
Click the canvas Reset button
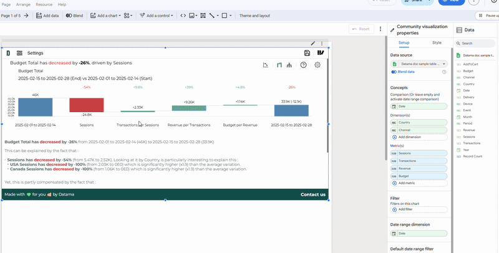(x=361, y=29)
